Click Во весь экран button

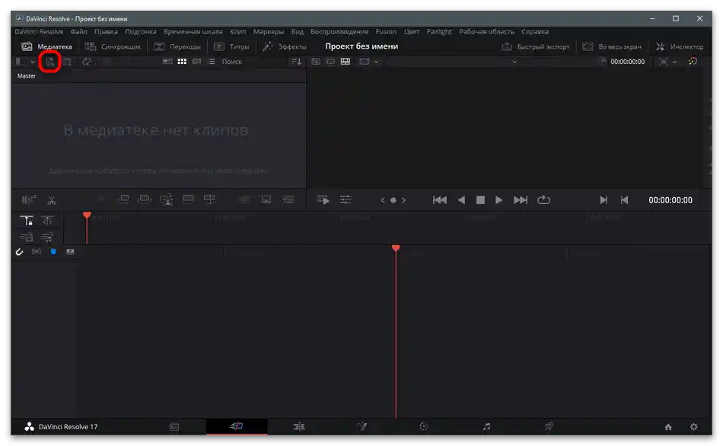click(612, 46)
